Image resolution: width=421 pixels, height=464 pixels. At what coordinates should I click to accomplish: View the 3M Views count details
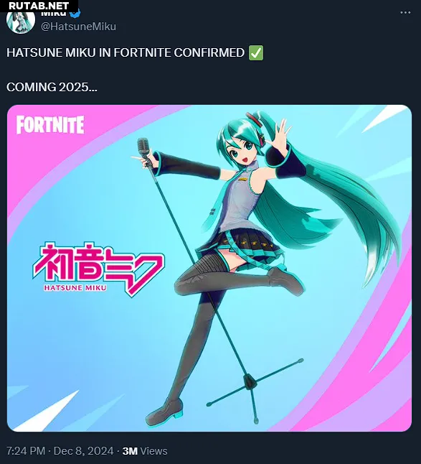tap(145, 451)
